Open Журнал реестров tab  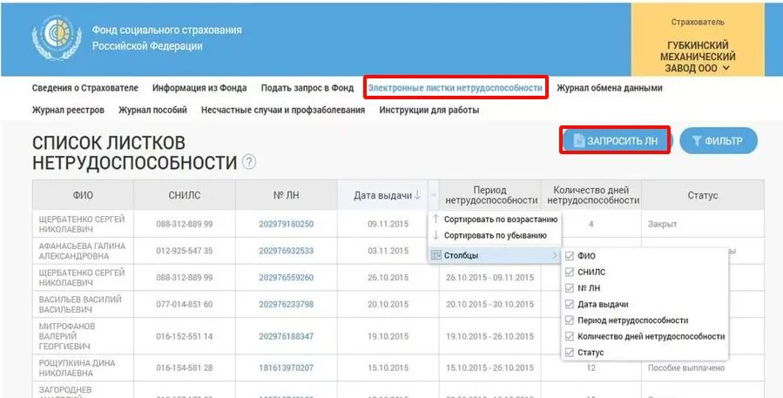(68, 110)
